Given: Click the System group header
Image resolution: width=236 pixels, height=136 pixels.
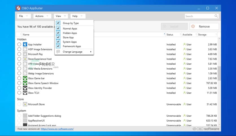Looking at the screenshot, I should (x=21, y=110).
